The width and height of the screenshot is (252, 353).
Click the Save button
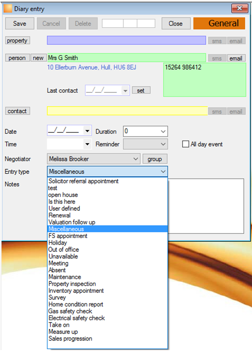point(20,23)
